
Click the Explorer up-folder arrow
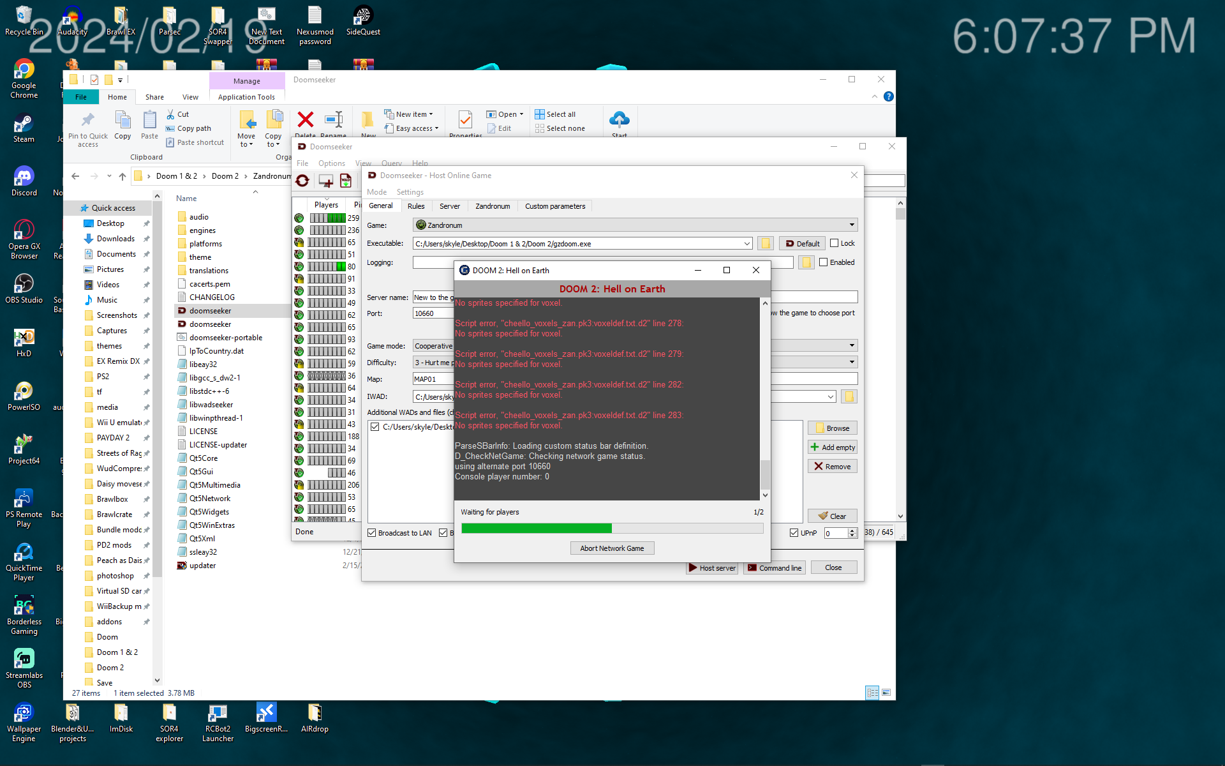[122, 176]
